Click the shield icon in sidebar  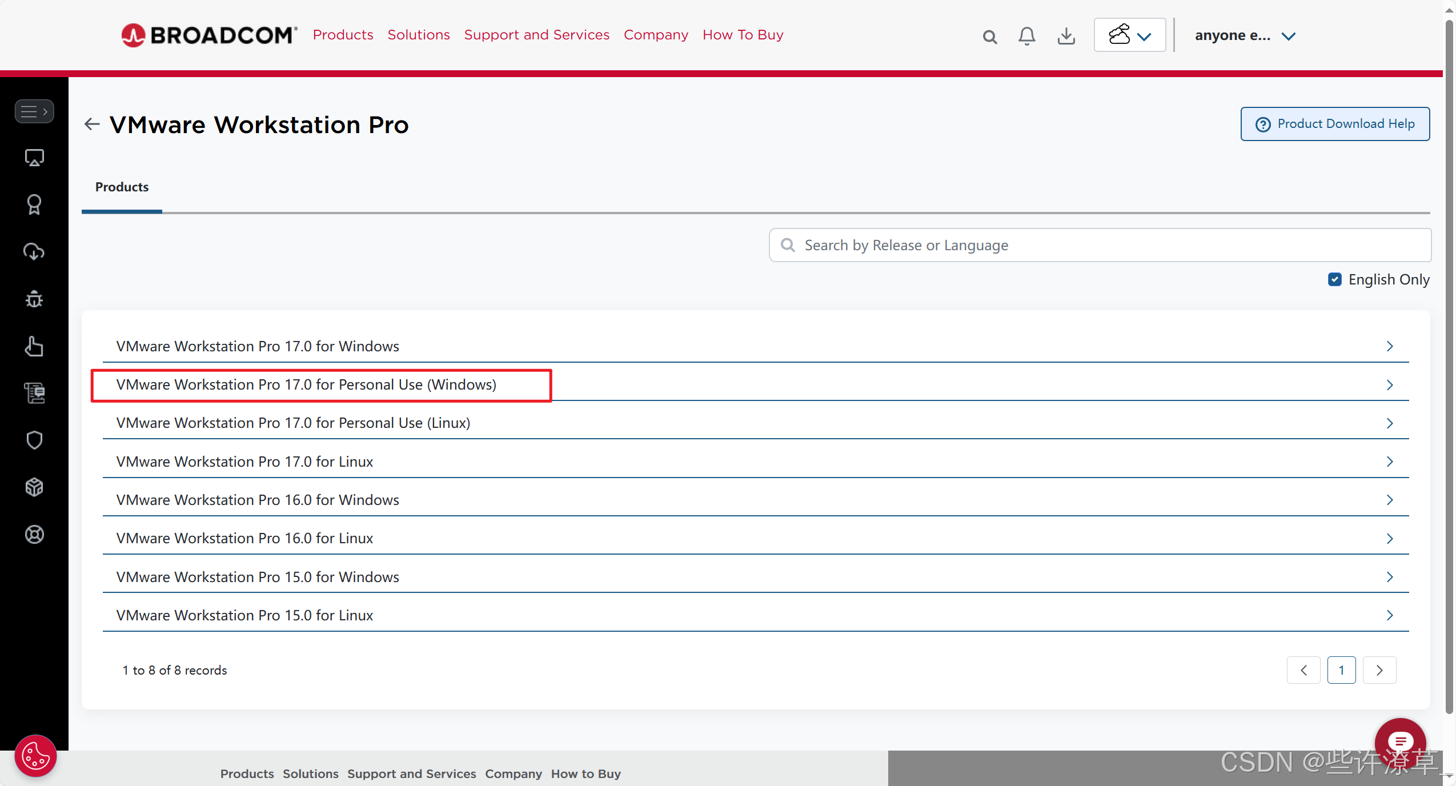pos(34,440)
